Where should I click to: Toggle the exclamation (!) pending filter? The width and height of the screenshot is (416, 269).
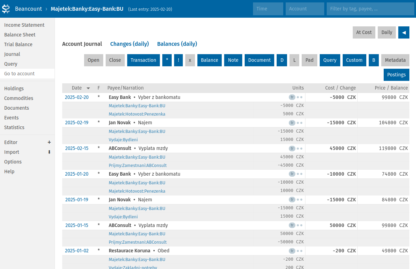[x=178, y=60]
